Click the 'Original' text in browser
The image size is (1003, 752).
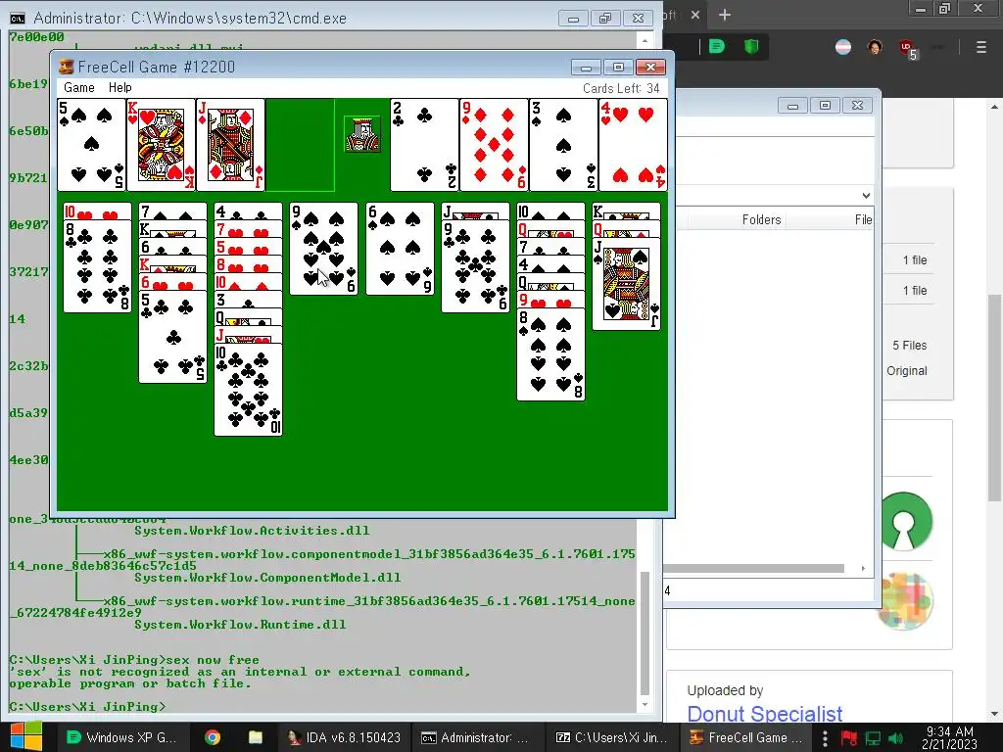906,371
